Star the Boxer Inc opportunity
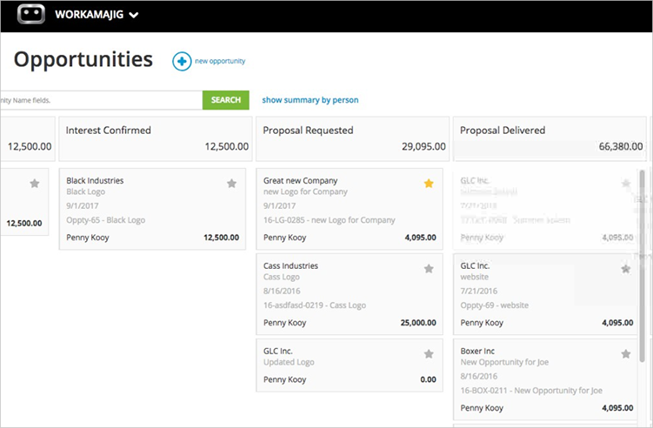 (625, 354)
